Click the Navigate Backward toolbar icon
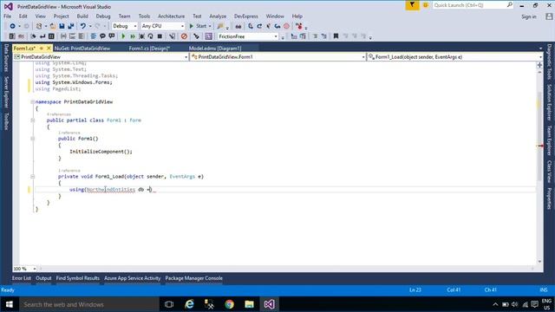The image size is (555, 312). [x=12, y=26]
